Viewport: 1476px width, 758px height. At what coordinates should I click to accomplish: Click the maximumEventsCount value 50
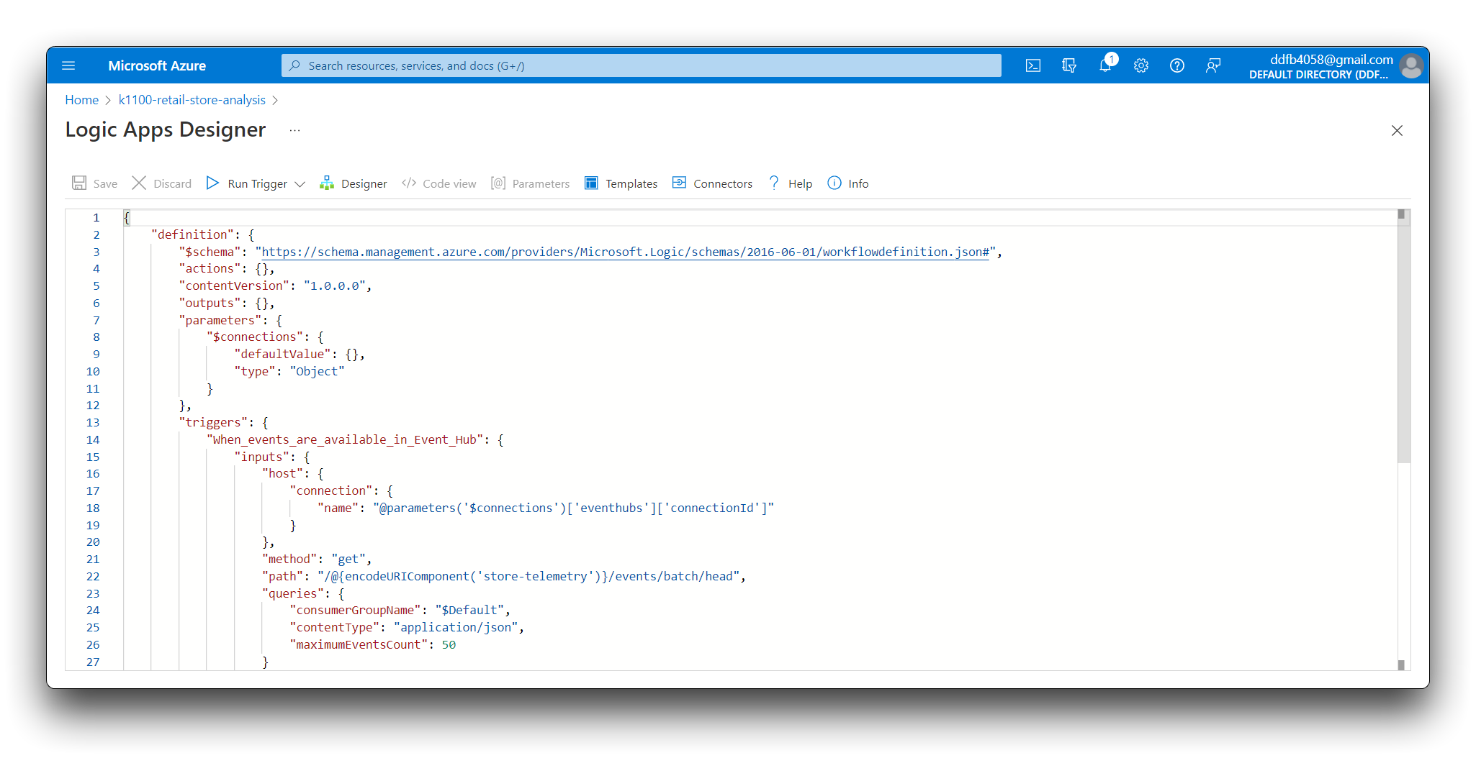(449, 644)
